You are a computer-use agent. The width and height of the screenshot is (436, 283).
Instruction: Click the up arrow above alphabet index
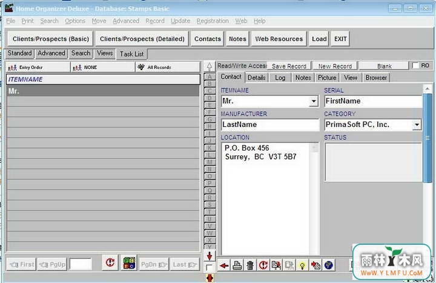point(210,66)
